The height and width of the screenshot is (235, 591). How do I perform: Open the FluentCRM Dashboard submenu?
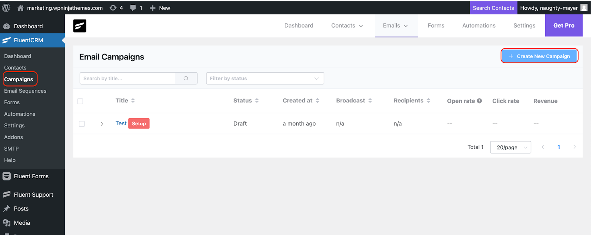18,56
